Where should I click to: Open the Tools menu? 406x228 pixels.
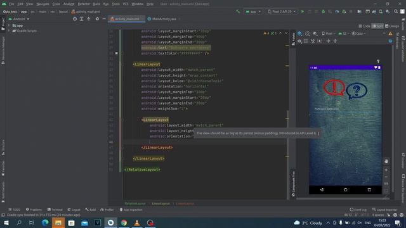pos(115,4)
